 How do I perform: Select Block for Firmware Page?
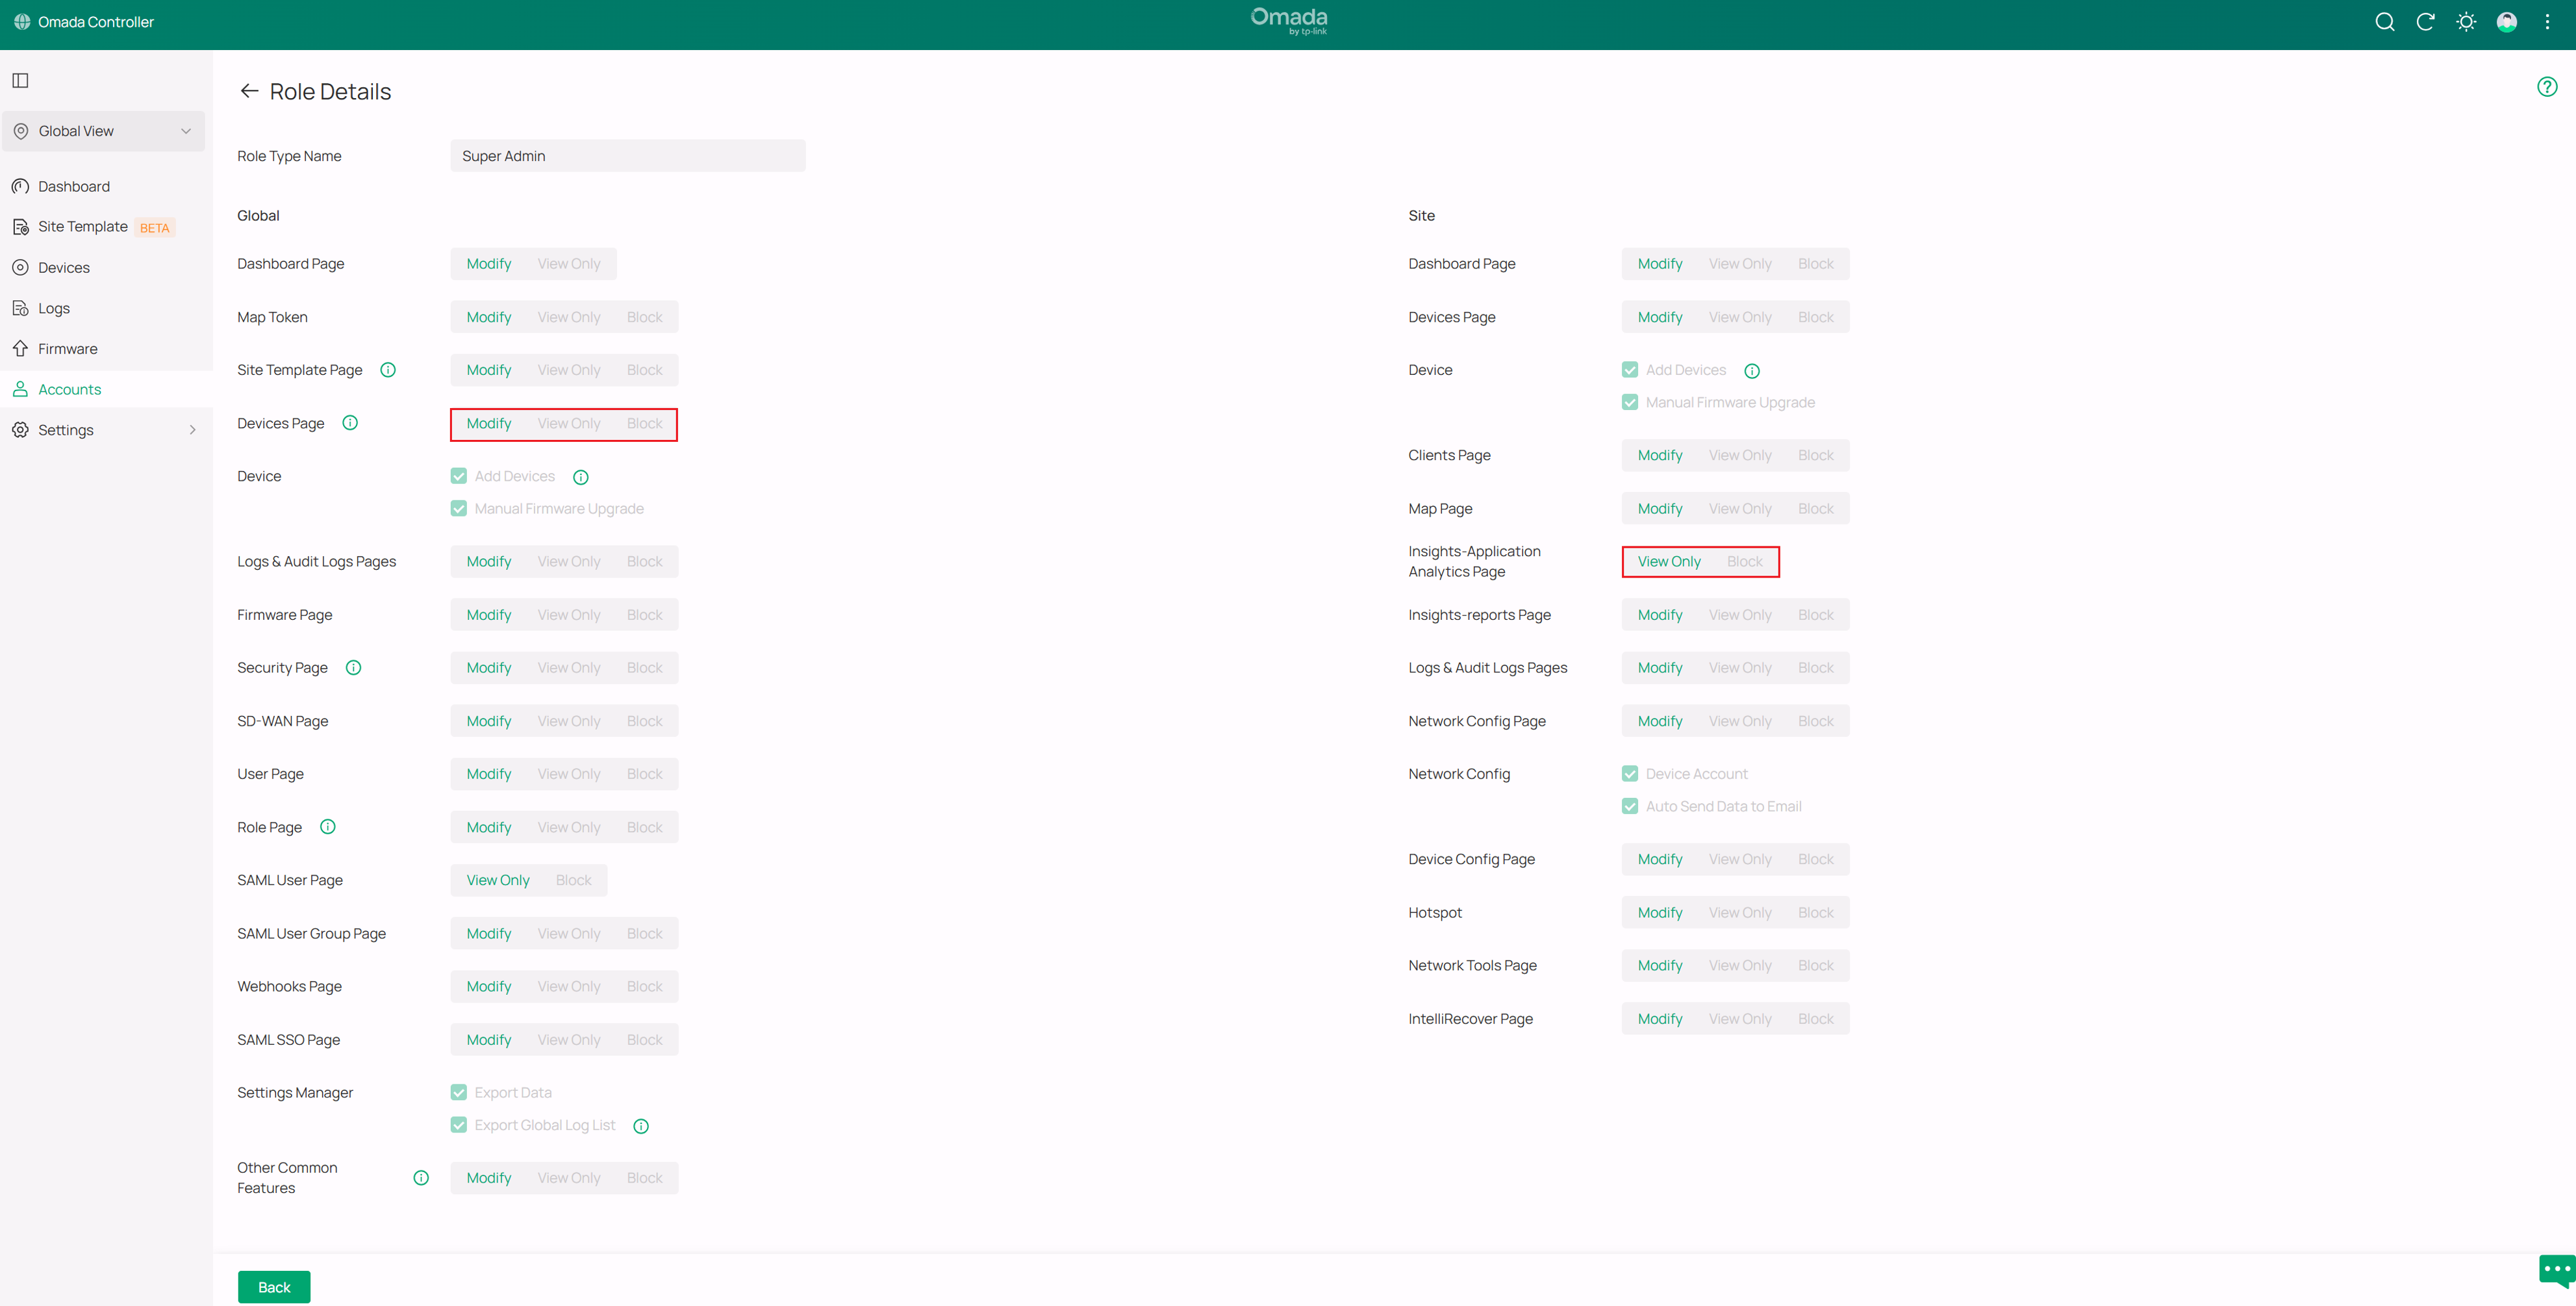645,615
